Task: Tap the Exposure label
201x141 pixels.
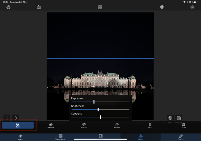Action: pos(77,98)
